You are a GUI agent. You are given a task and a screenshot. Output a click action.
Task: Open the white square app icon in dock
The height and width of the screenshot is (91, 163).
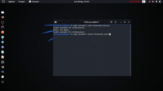(x=3, y=77)
